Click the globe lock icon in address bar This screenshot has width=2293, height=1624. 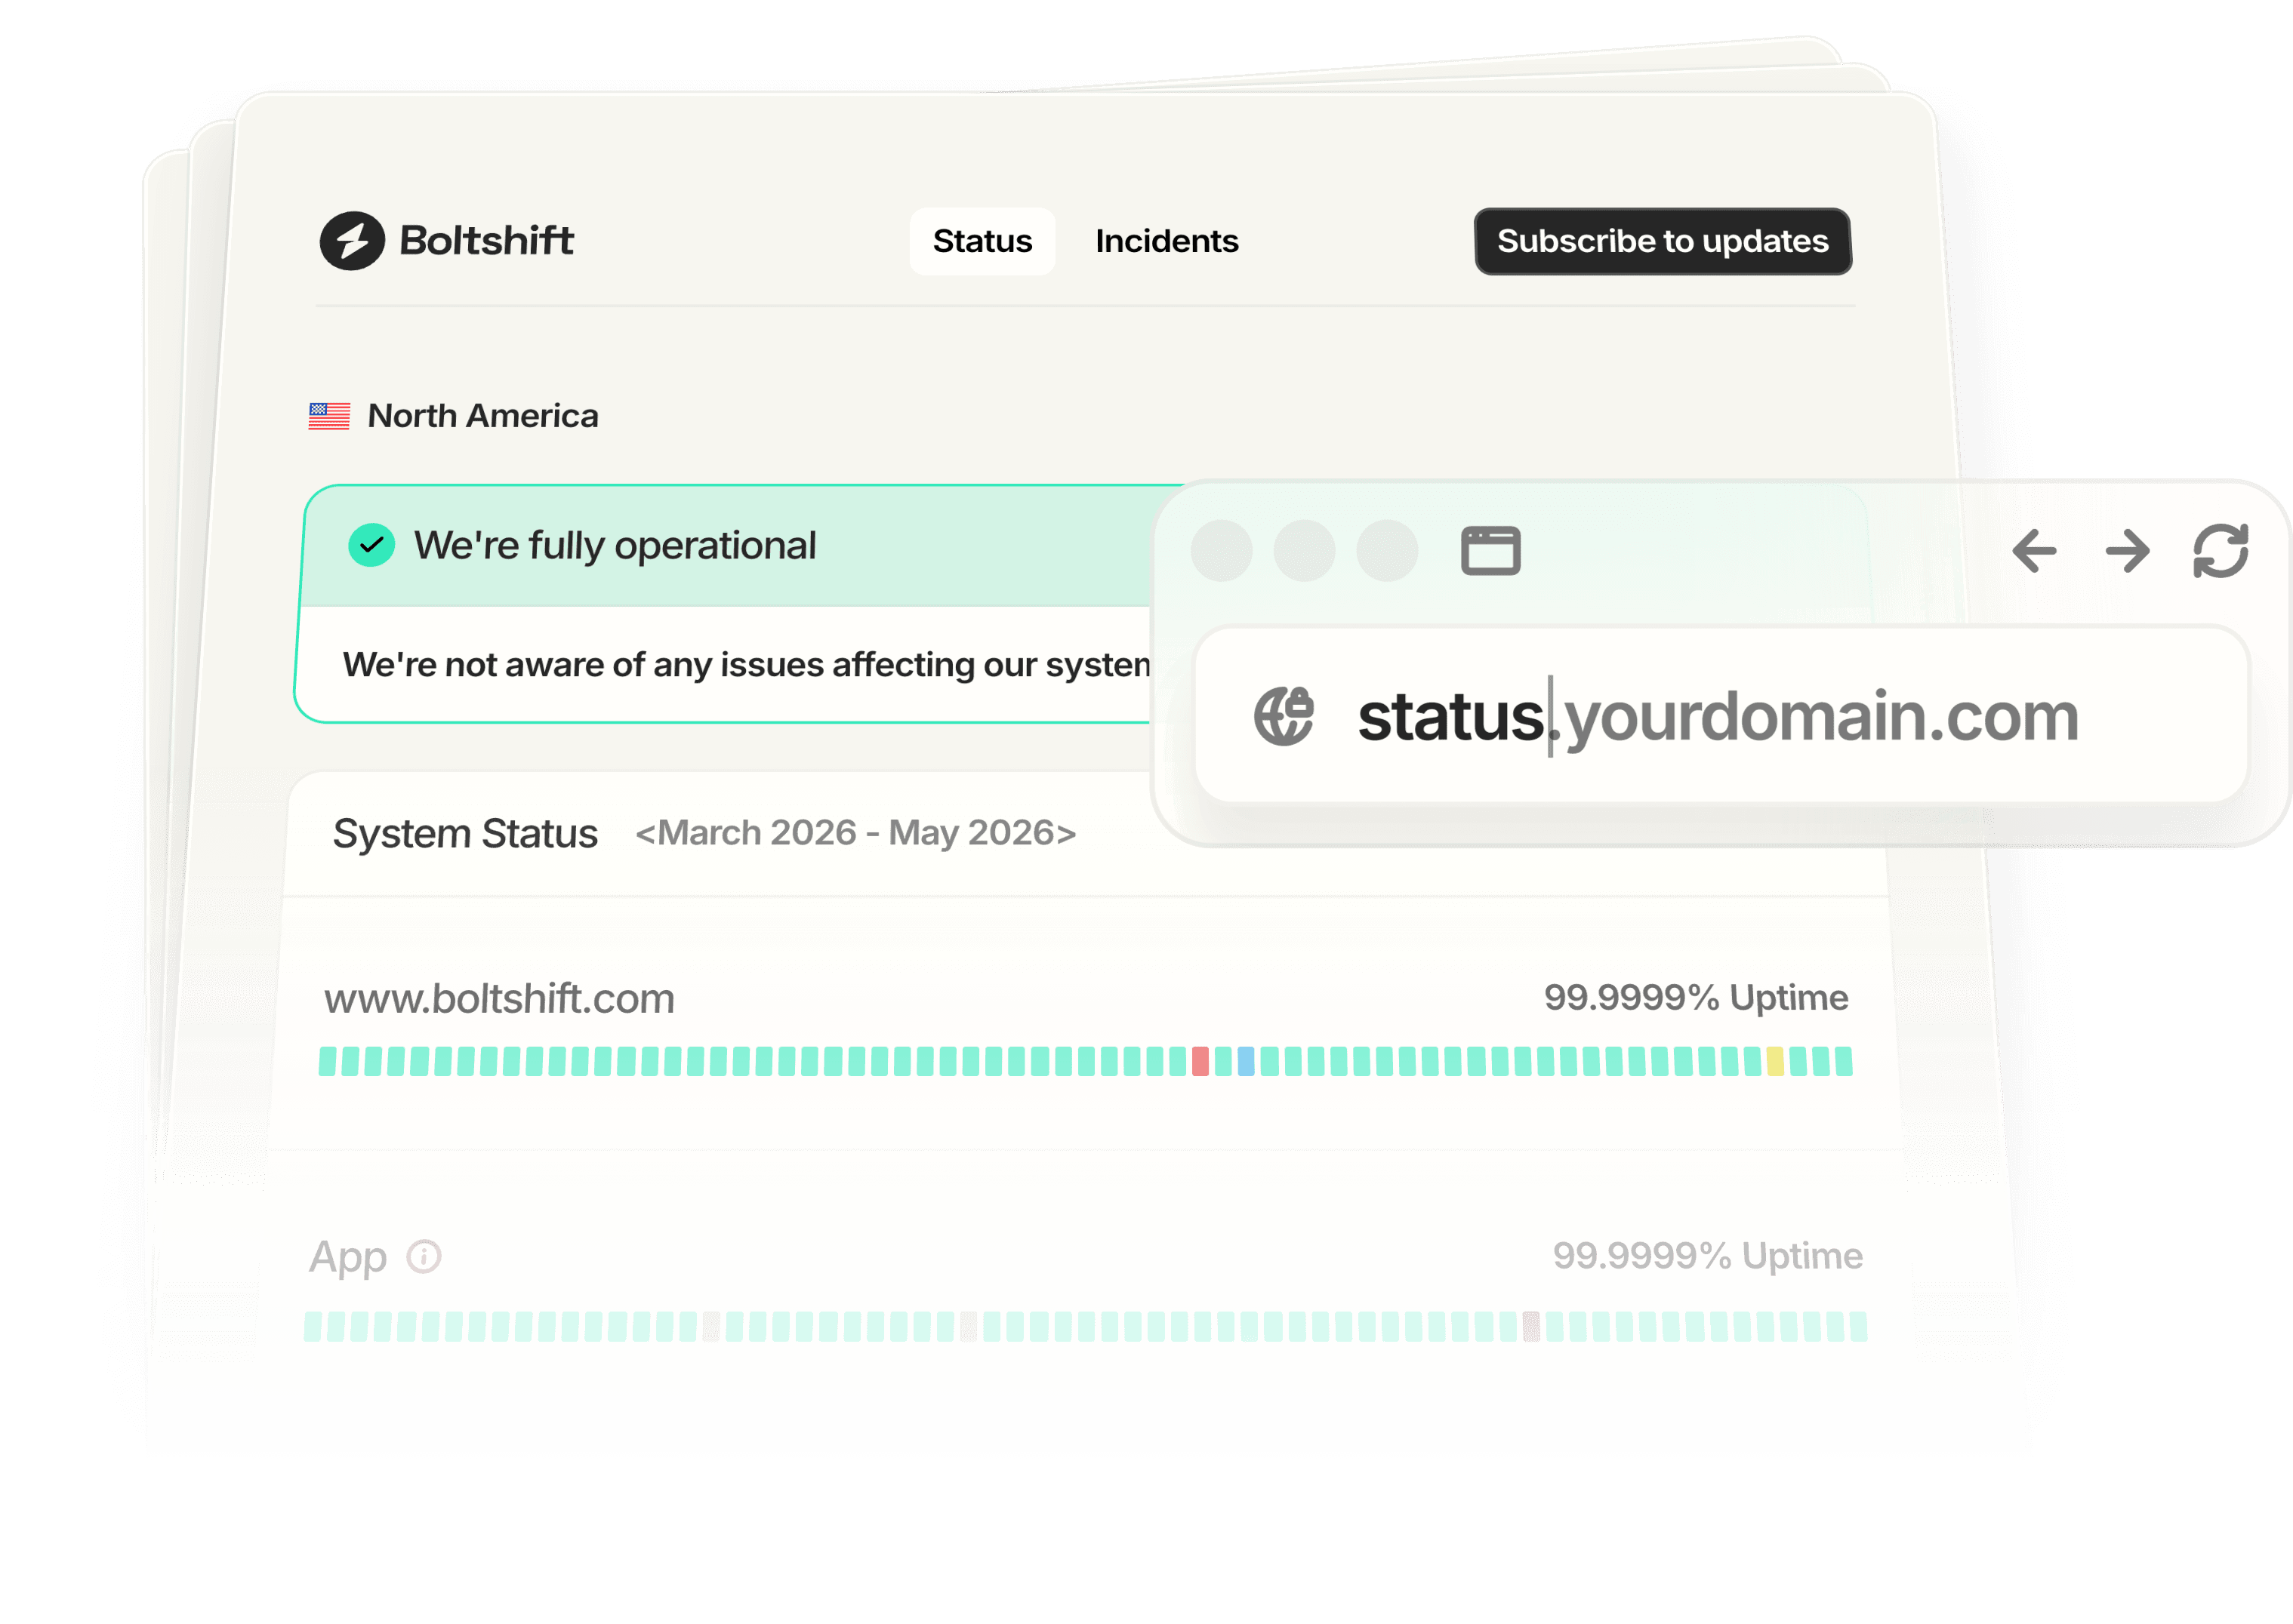(x=1284, y=716)
